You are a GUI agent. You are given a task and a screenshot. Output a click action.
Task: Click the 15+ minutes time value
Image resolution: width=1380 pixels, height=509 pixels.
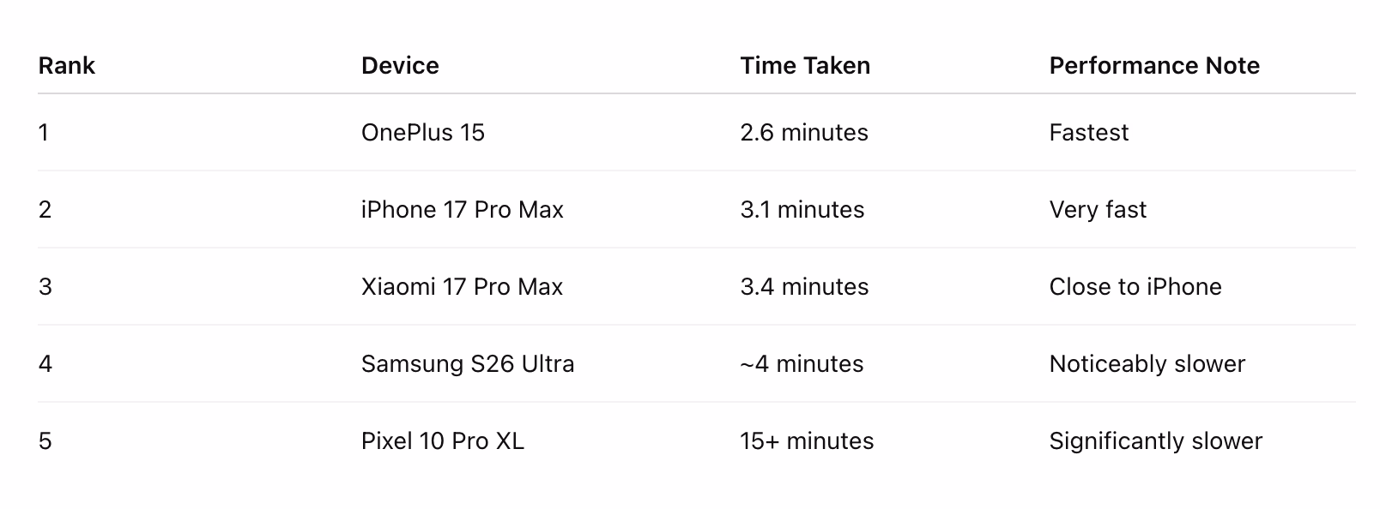pos(807,441)
